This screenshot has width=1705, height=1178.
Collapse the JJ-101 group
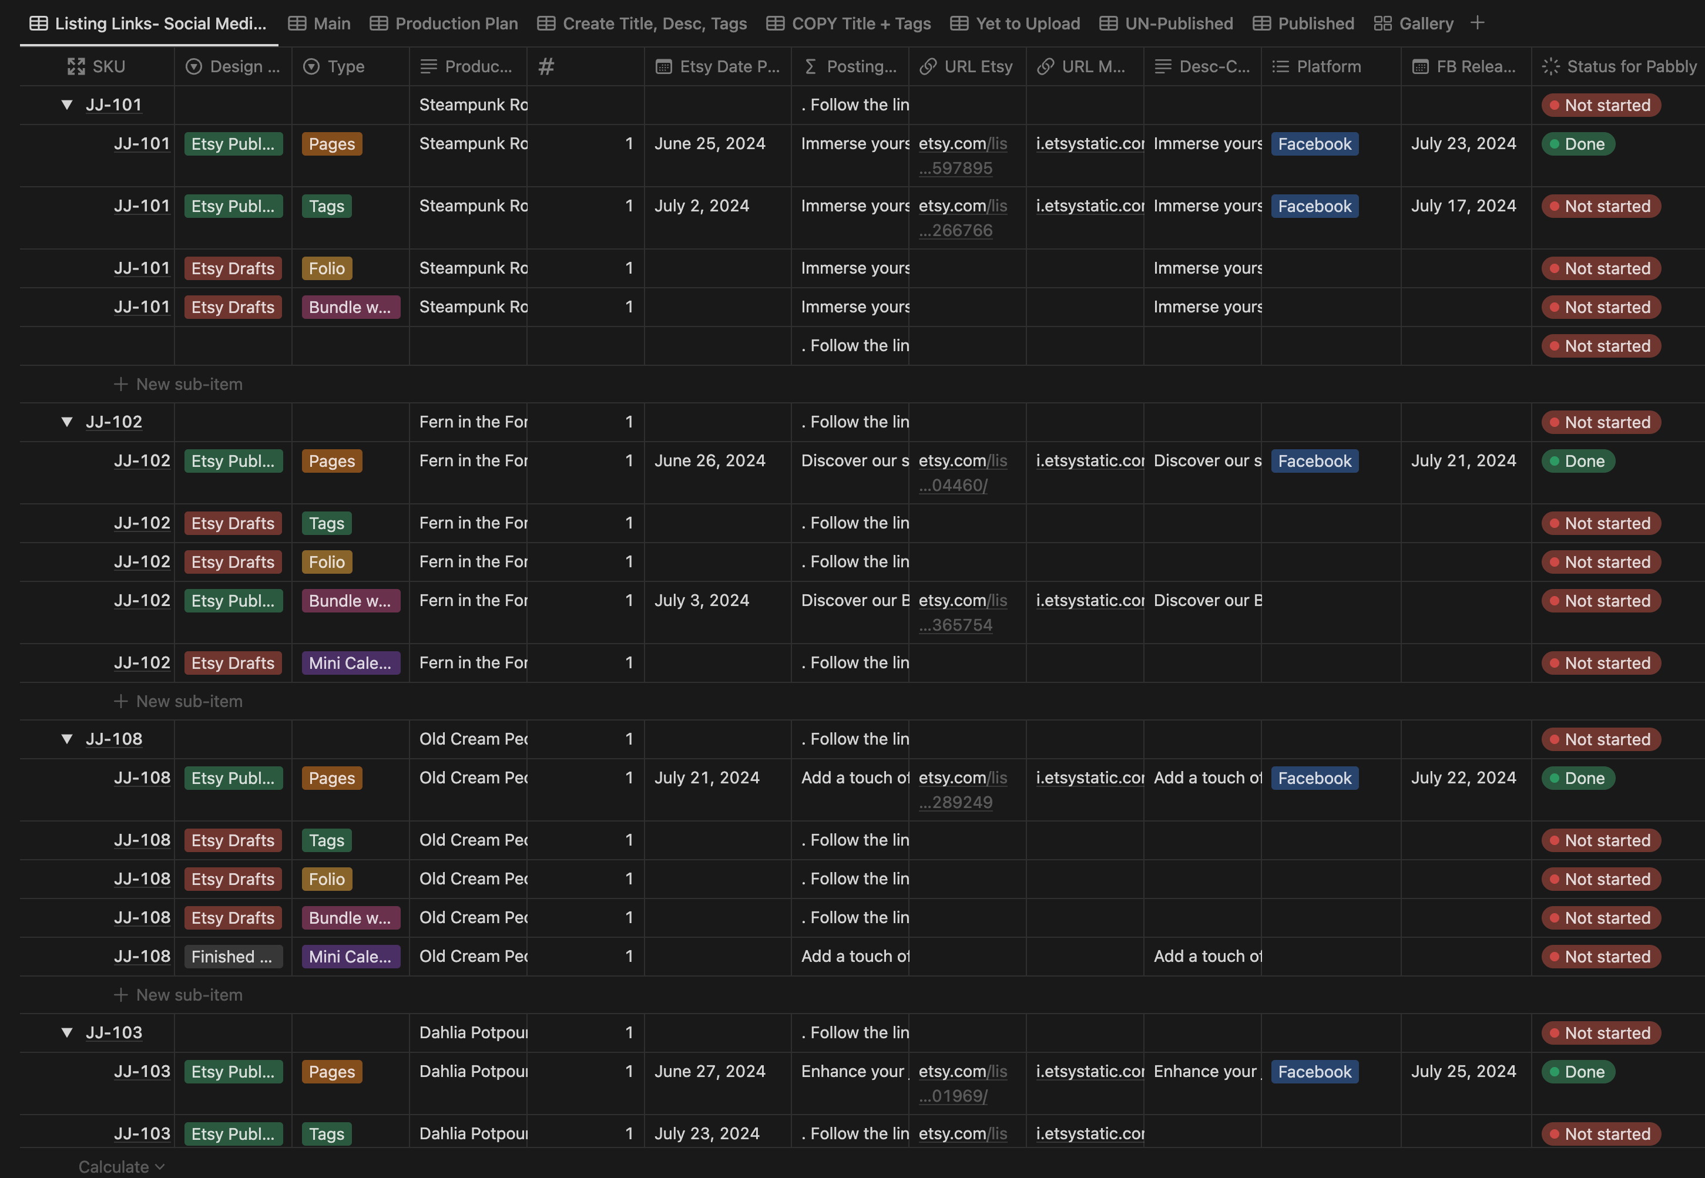click(x=67, y=105)
